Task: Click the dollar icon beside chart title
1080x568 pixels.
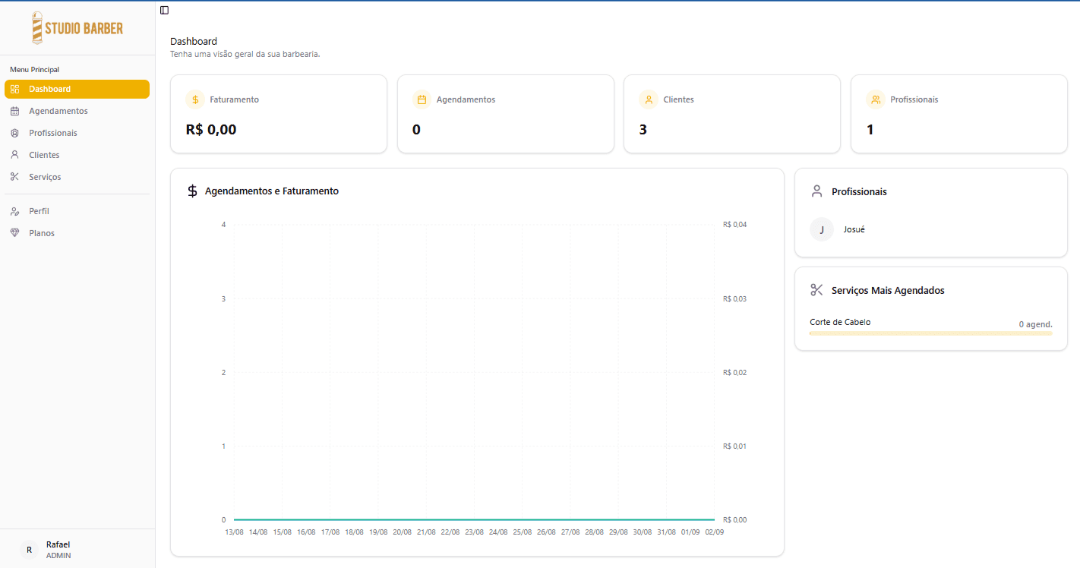Action: click(192, 191)
